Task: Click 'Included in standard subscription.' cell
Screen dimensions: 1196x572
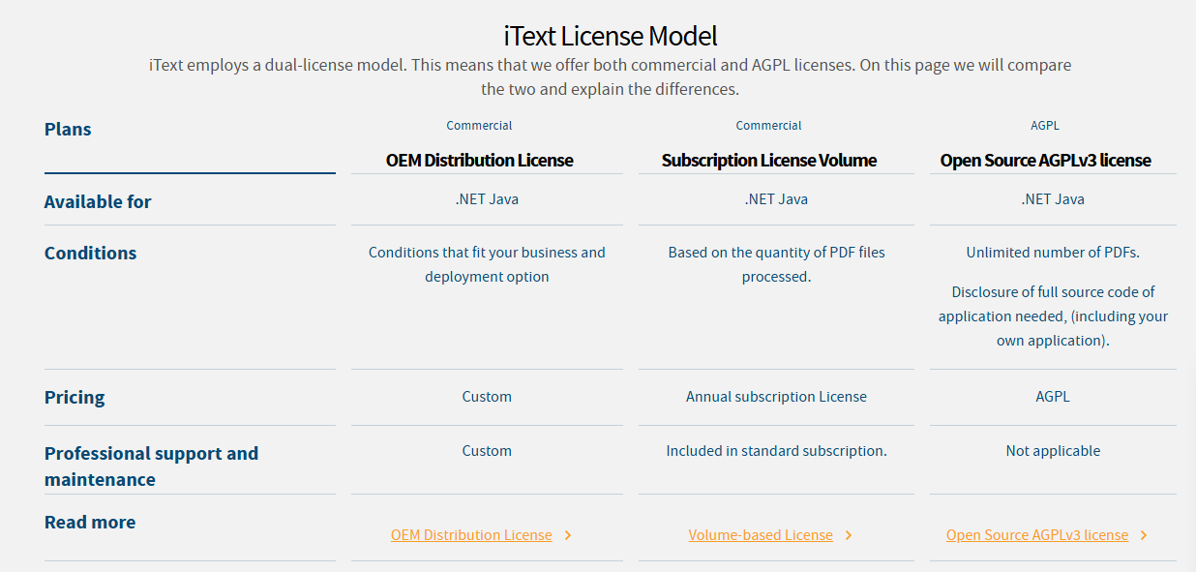Action: (x=776, y=451)
